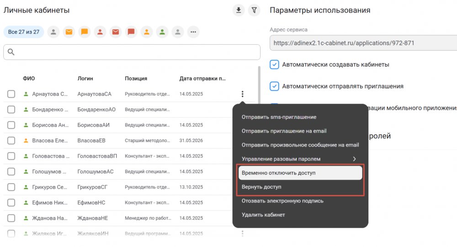This screenshot has width=457, height=247.
Task: Open the filter funnel icon
Action: point(254,10)
